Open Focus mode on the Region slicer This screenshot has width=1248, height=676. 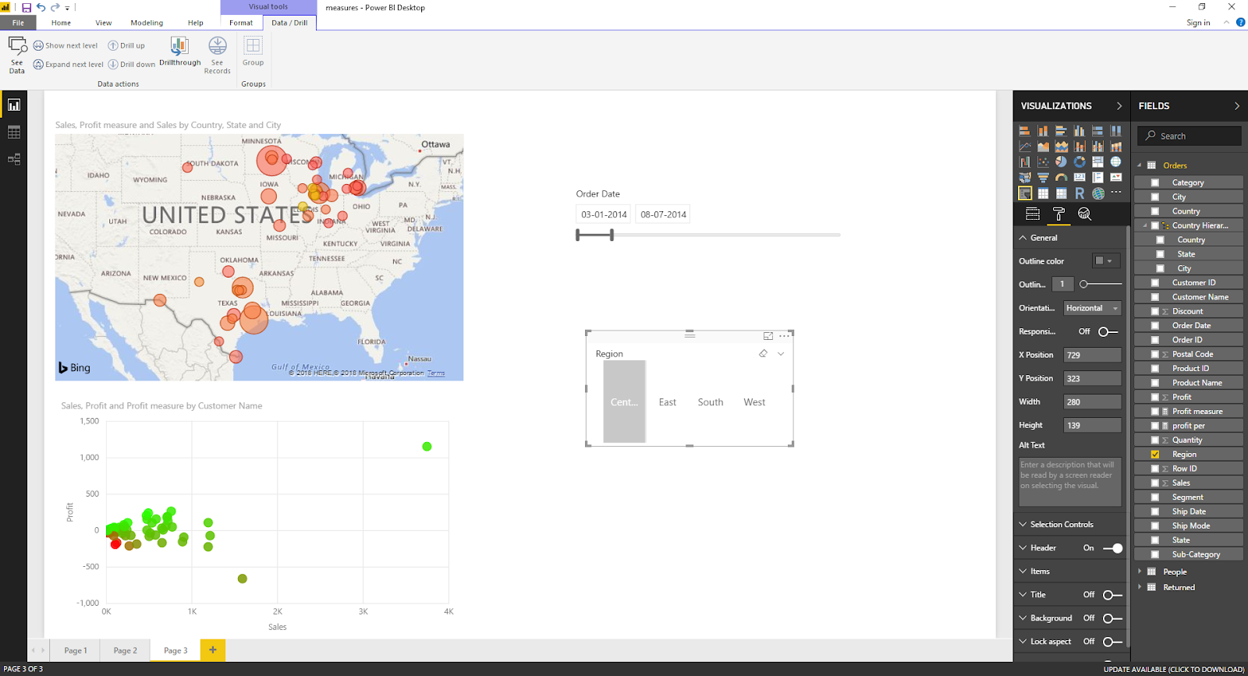point(768,336)
